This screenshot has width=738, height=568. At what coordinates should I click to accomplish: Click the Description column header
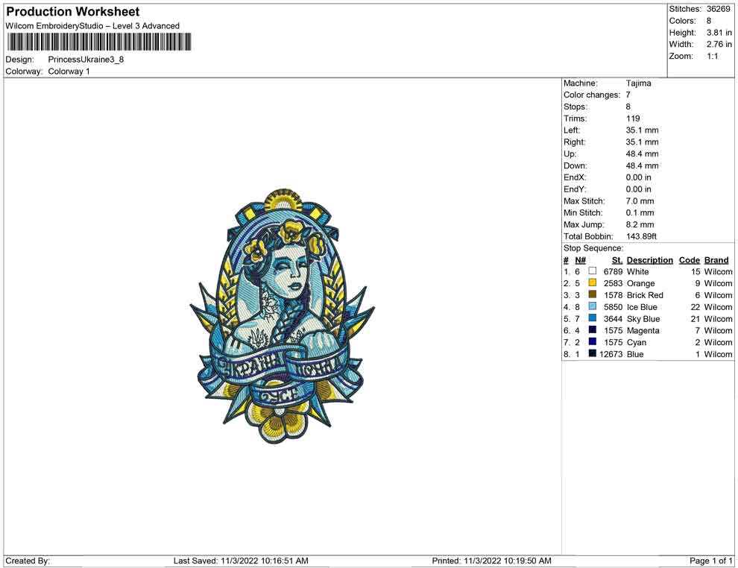(x=649, y=260)
